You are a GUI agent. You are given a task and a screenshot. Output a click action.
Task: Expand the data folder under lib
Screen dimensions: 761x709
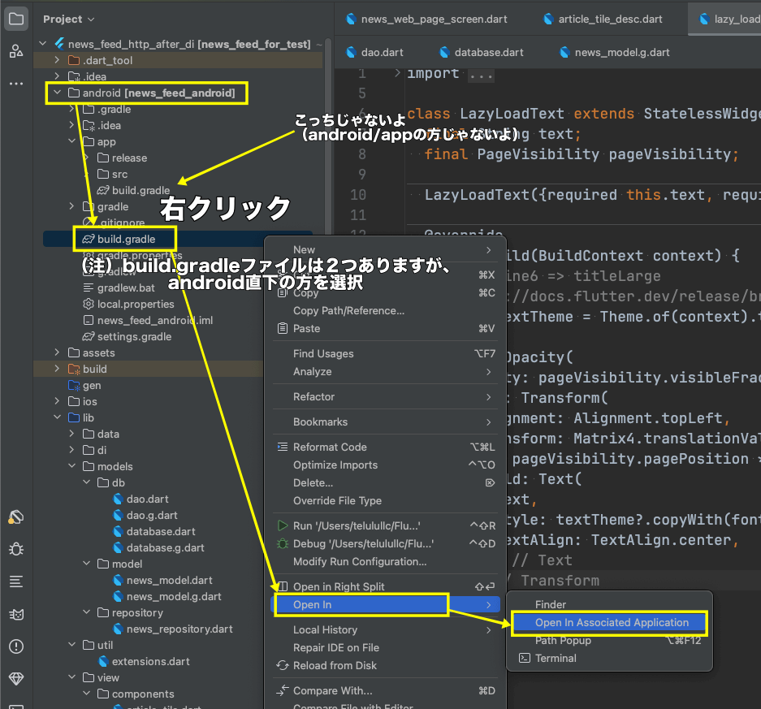point(71,434)
